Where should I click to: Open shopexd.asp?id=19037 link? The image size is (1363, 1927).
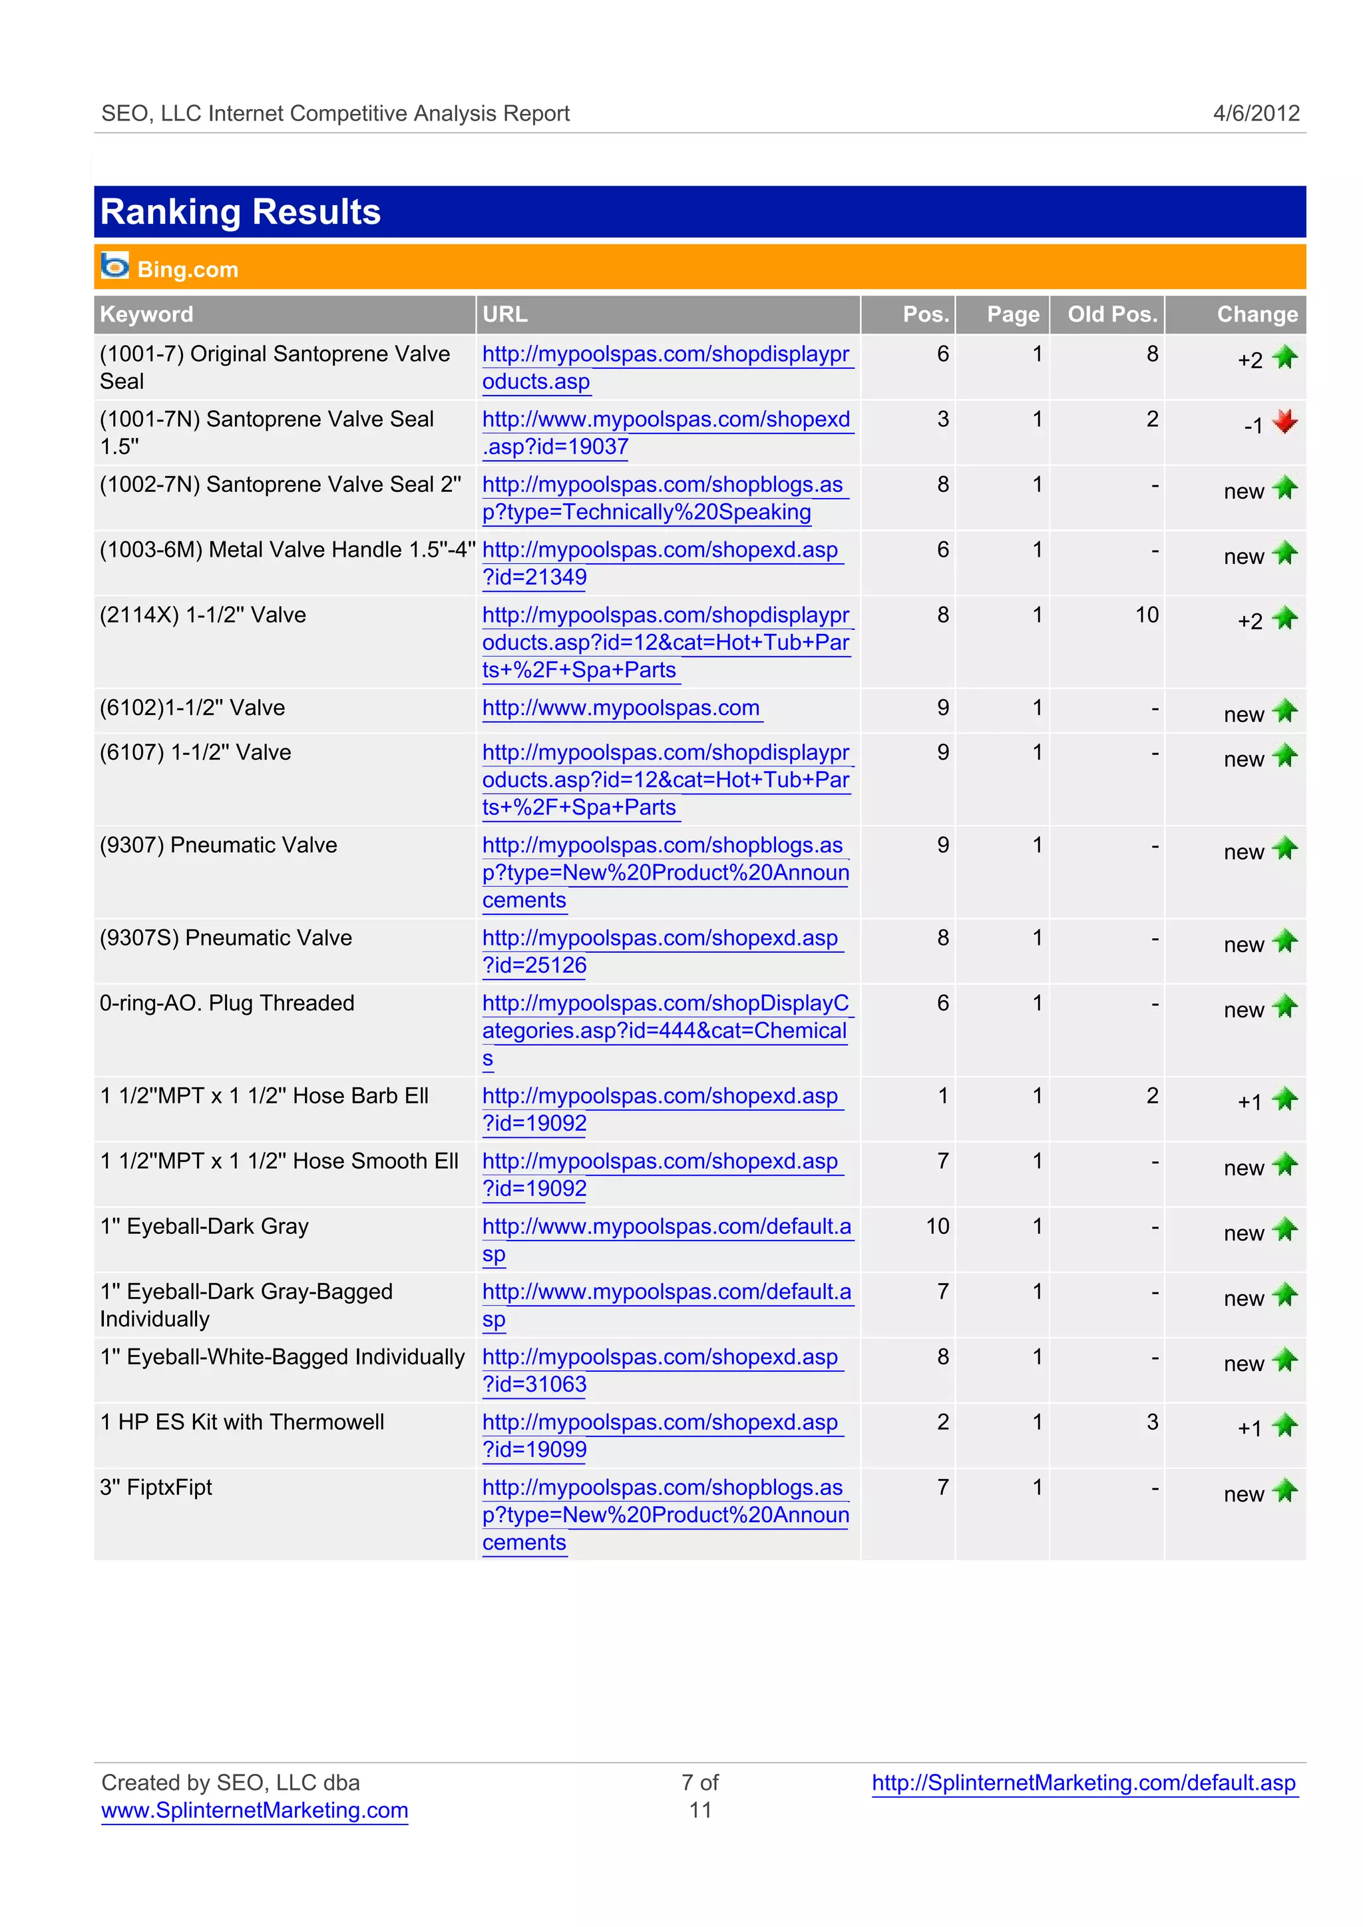pyautogui.click(x=668, y=432)
